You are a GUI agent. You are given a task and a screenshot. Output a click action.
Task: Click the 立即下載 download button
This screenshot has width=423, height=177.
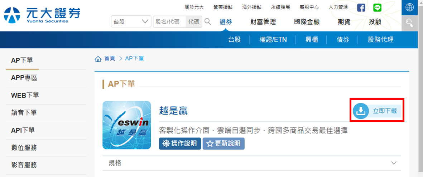[x=377, y=111]
